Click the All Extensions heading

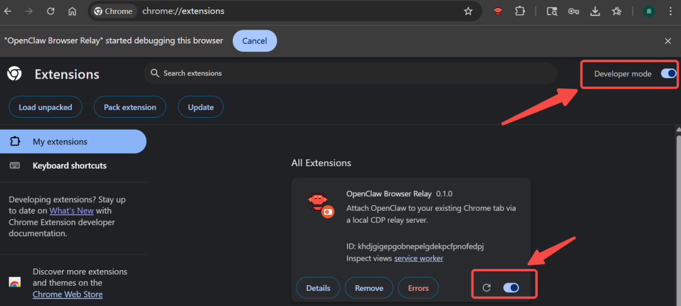[321, 163]
